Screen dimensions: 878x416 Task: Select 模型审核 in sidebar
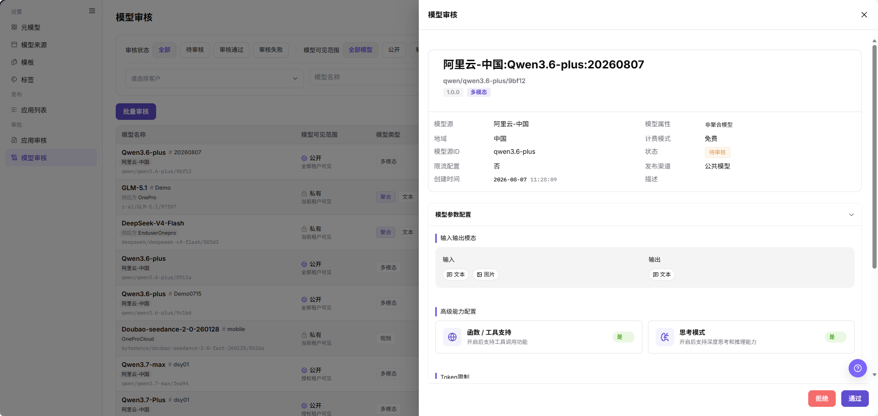[x=51, y=157]
